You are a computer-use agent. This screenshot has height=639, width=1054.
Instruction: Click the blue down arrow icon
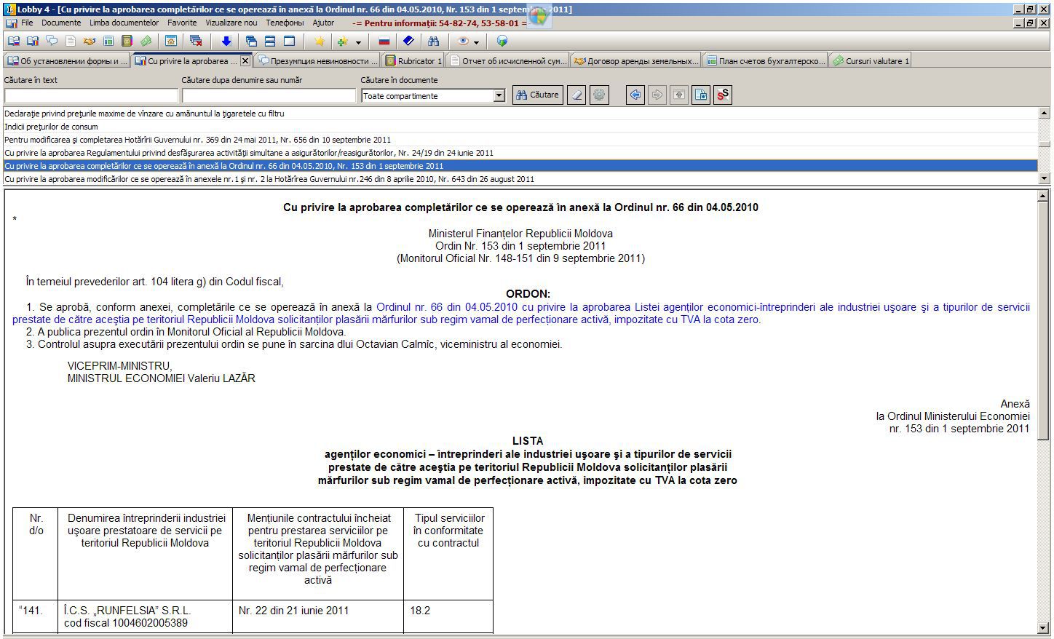coord(226,41)
